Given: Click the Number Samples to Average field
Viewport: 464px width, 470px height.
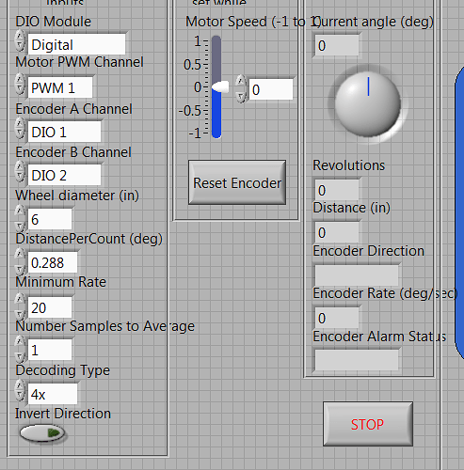Looking at the screenshot, I should click(50, 350).
